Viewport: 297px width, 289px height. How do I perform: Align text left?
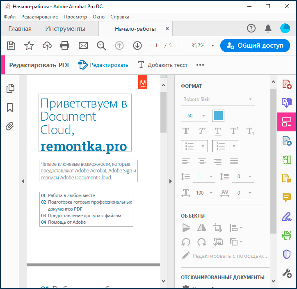[x=186, y=161]
